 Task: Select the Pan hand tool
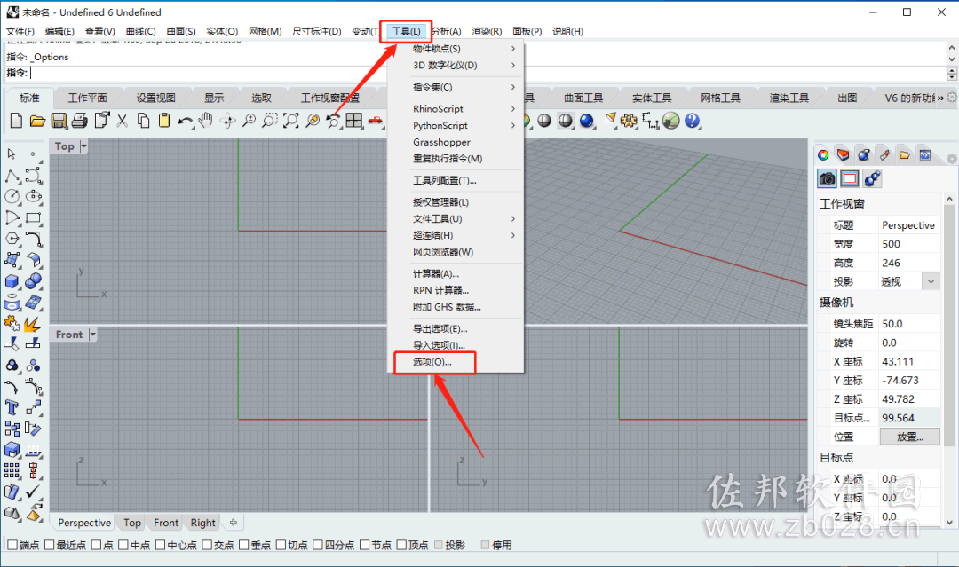[205, 121]
